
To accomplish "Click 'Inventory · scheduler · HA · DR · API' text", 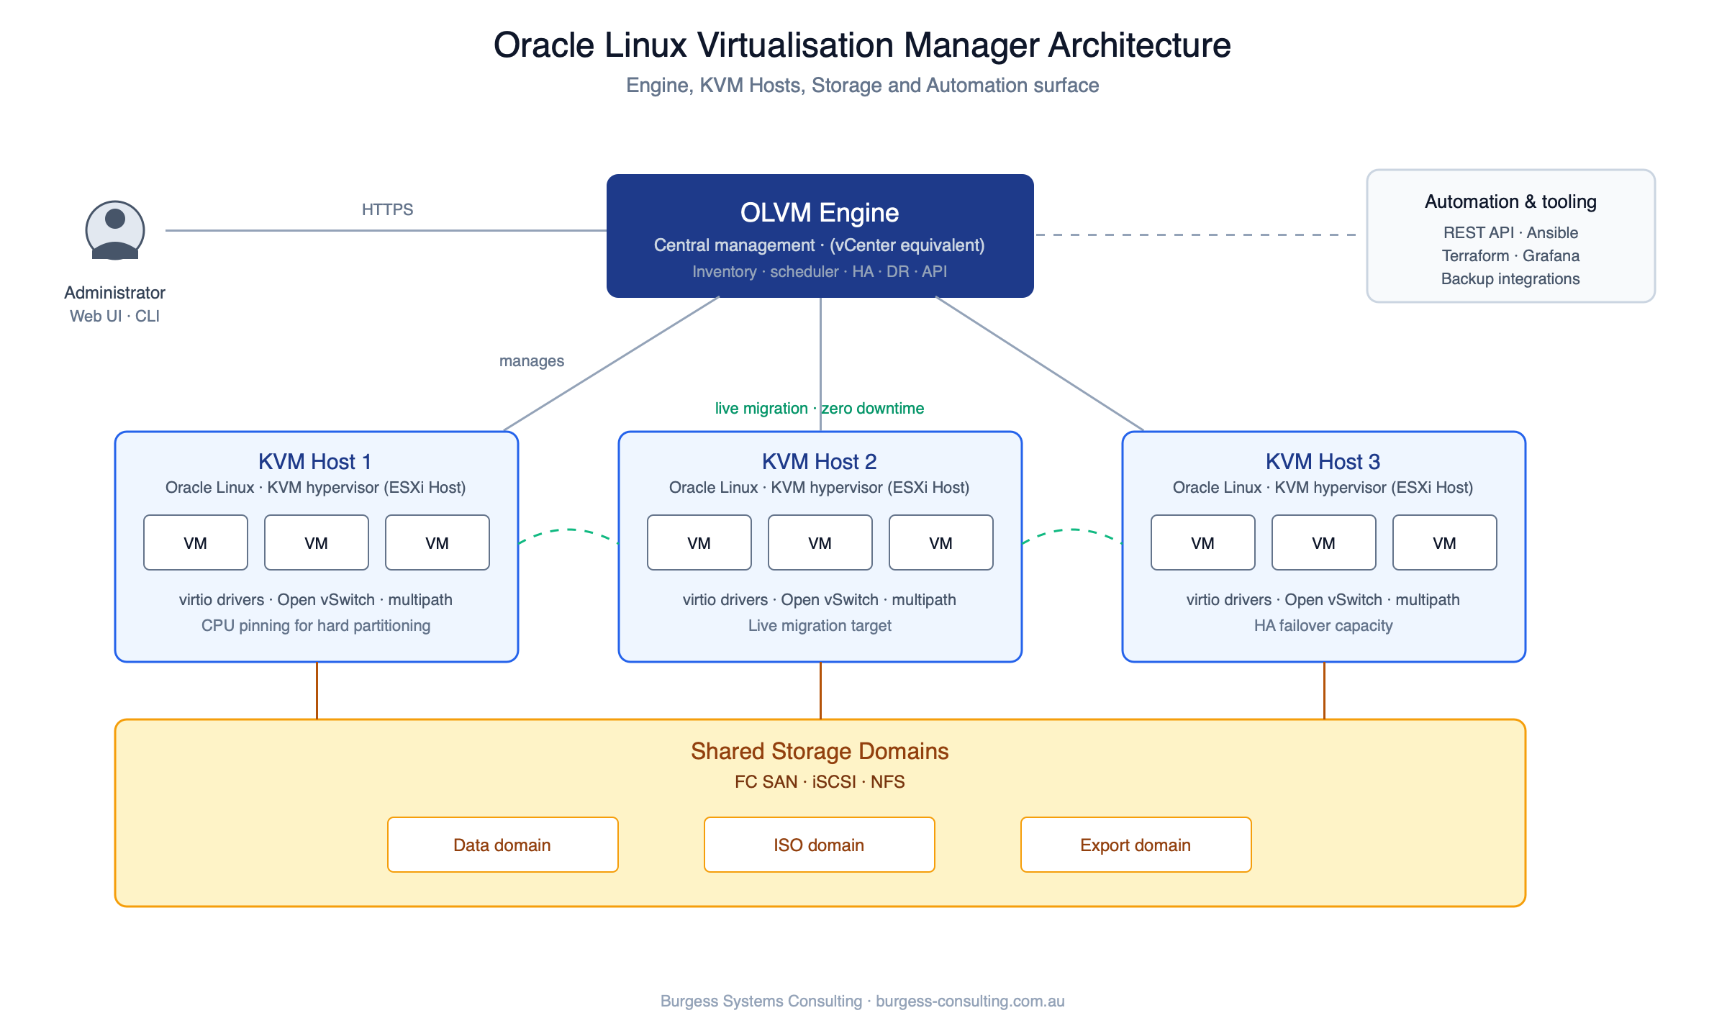I will [x=820, y=272].
